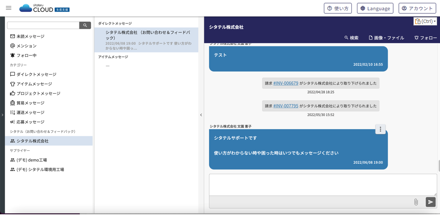This screenshot has height=215, width=440.
Task: Click the user icon in アカウント button
Action: coord(404,8)
